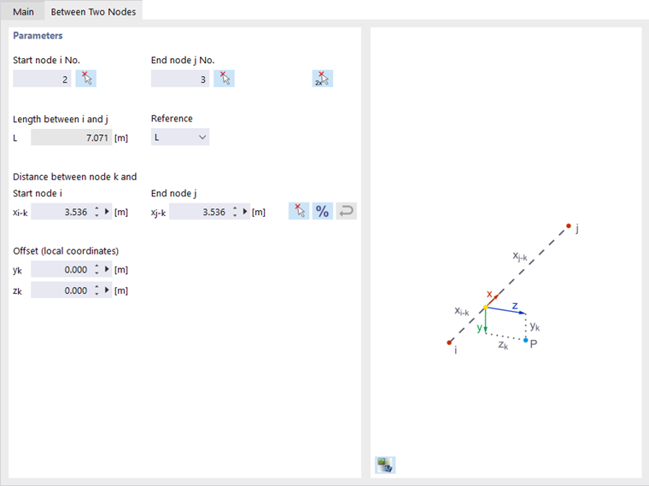Click the zk offset field
Viewport: 649px width, 486px height.
(x=61, y=290)
